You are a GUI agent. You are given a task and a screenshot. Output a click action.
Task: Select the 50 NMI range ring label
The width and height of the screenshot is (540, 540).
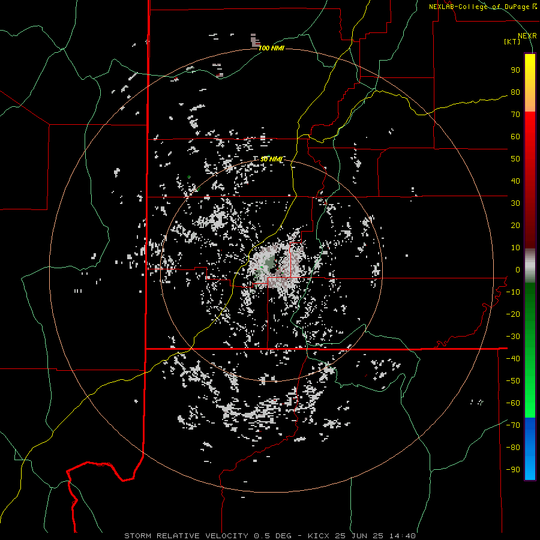tap(271, 159)
